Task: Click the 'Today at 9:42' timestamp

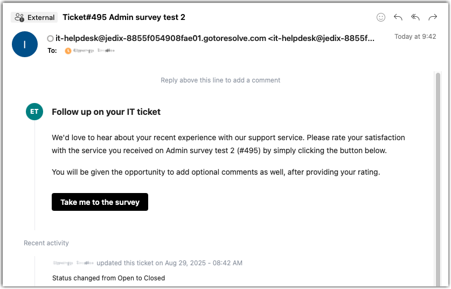Action: tap(415, 37)
